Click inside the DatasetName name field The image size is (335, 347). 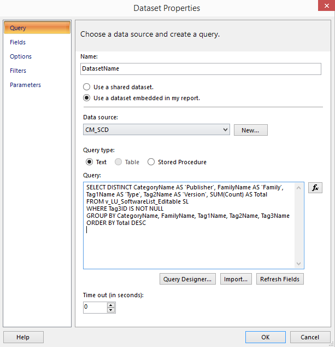click(200, 69)
